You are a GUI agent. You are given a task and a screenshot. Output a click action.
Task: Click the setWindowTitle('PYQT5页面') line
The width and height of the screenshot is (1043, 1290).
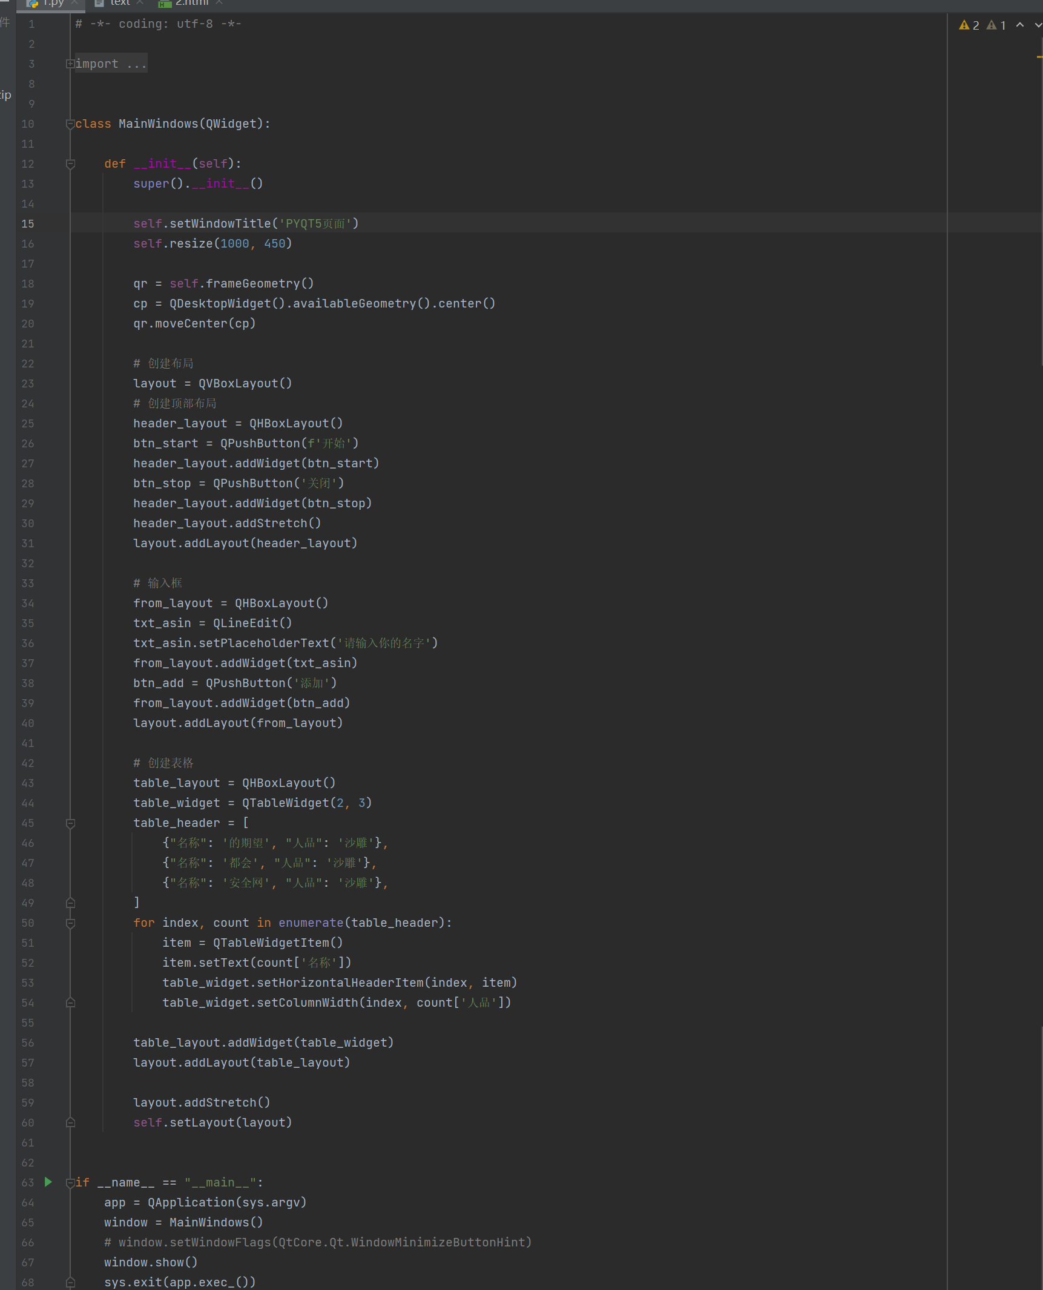click(x=246, y=224)
